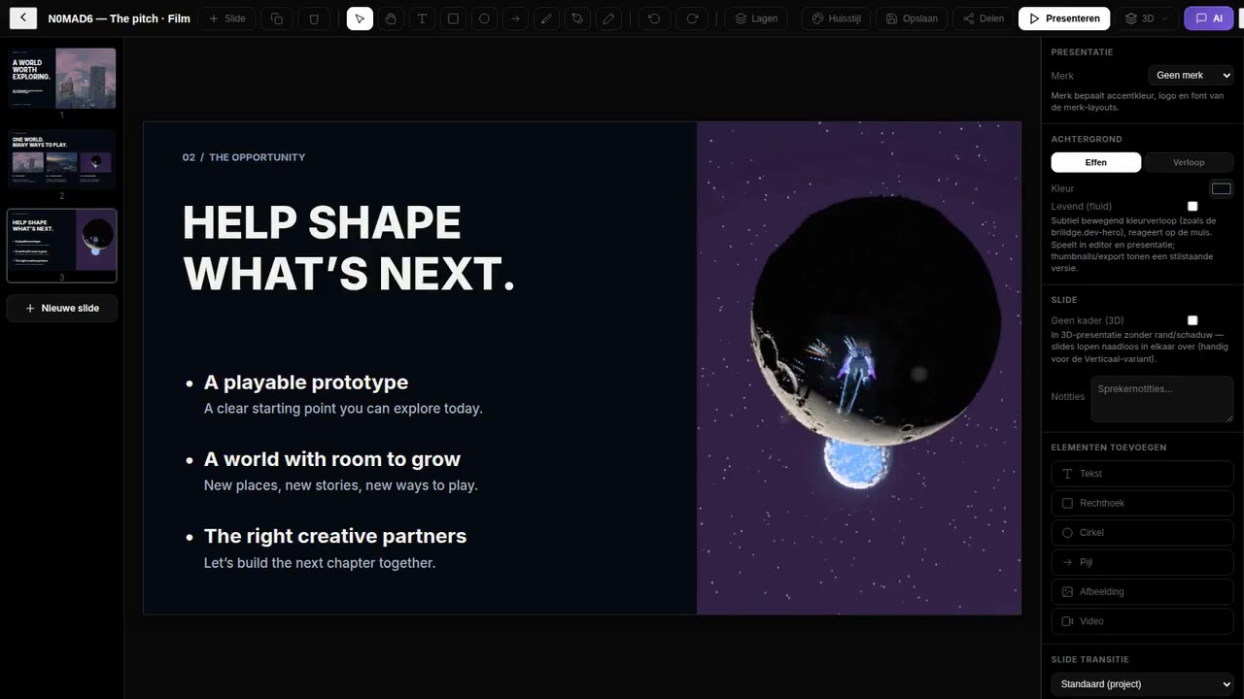Add a Pijl element
The image size is (1244, 699).
tap(1142, 562)
